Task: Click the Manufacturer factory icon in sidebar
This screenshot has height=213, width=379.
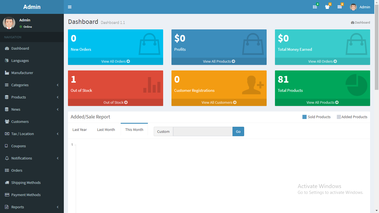Action: (7, 73)
